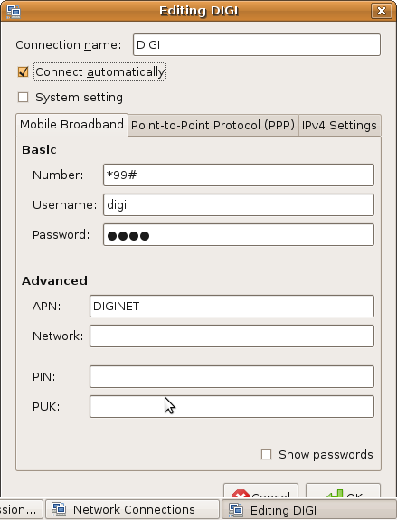
Task: Click the Basic section heading
Action: 39,150
